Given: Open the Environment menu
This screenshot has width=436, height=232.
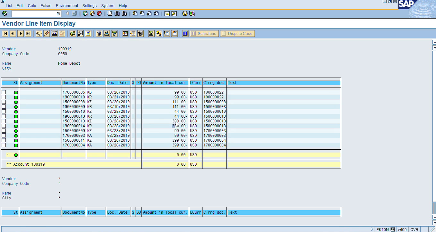Looking at the screenshot, I should point(67,6).
